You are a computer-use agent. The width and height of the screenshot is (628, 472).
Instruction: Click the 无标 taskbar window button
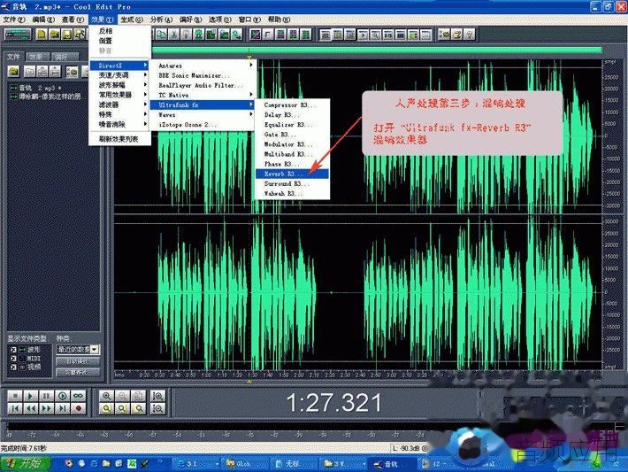tap(294, 464)
